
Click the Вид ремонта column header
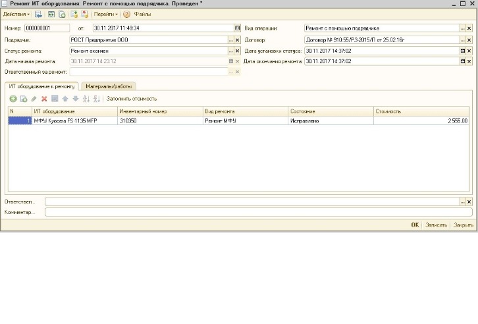[246, 111]
